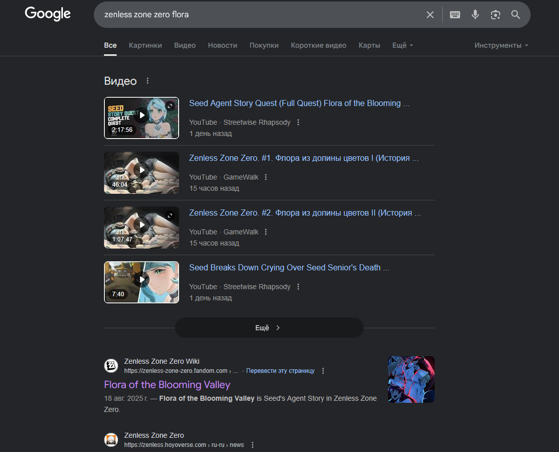Viewport: 559px width, 452px height.
Task: Open options dots for Zenless Zone Zero Wiki result
Action: point(323,371)
